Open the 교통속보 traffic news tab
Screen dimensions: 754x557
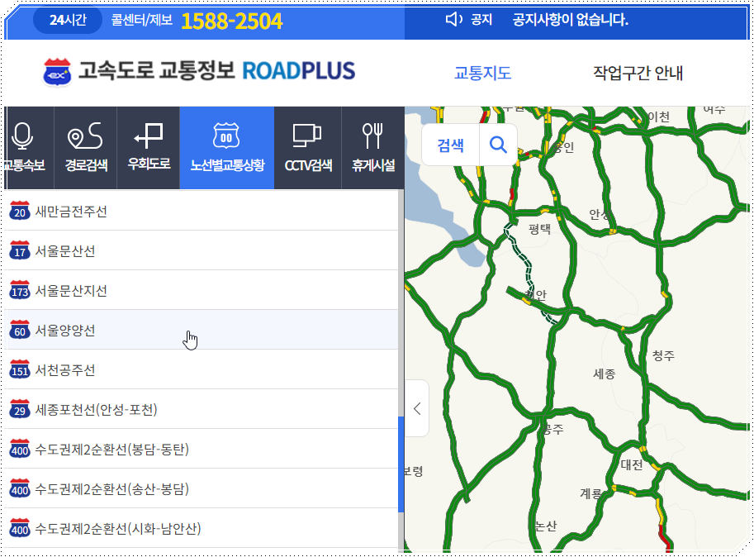tap(23, 147)
